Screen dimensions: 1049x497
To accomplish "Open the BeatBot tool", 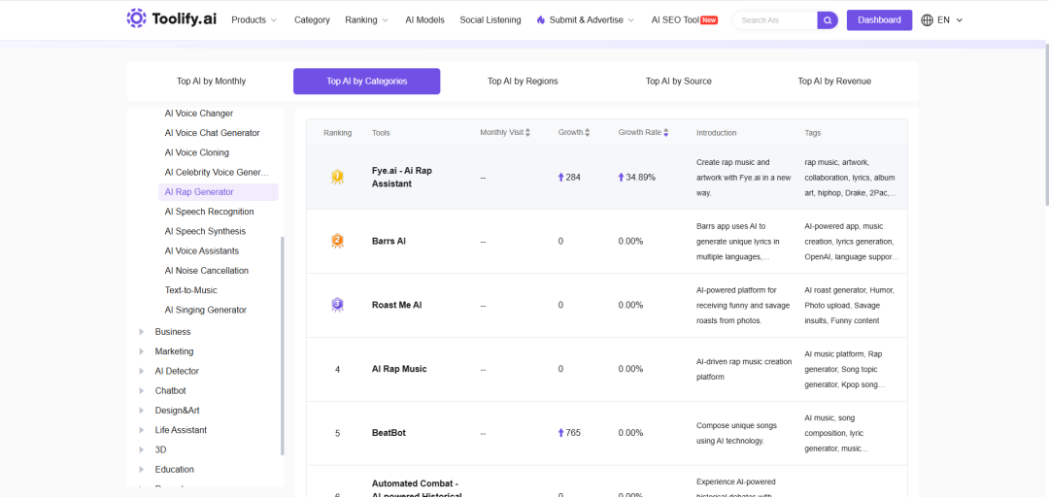I will (x=389, y=433).
